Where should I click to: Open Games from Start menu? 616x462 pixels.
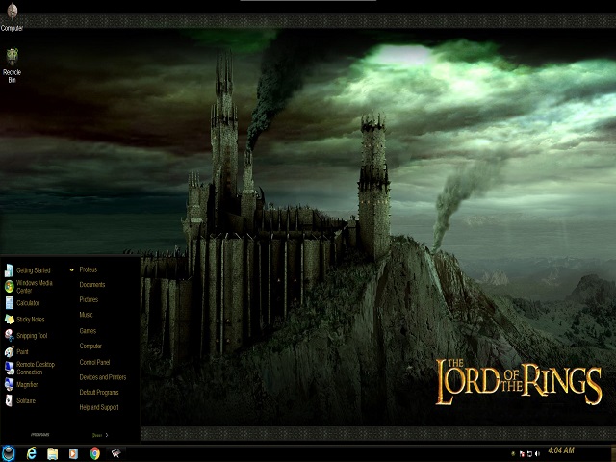[88, 331]
